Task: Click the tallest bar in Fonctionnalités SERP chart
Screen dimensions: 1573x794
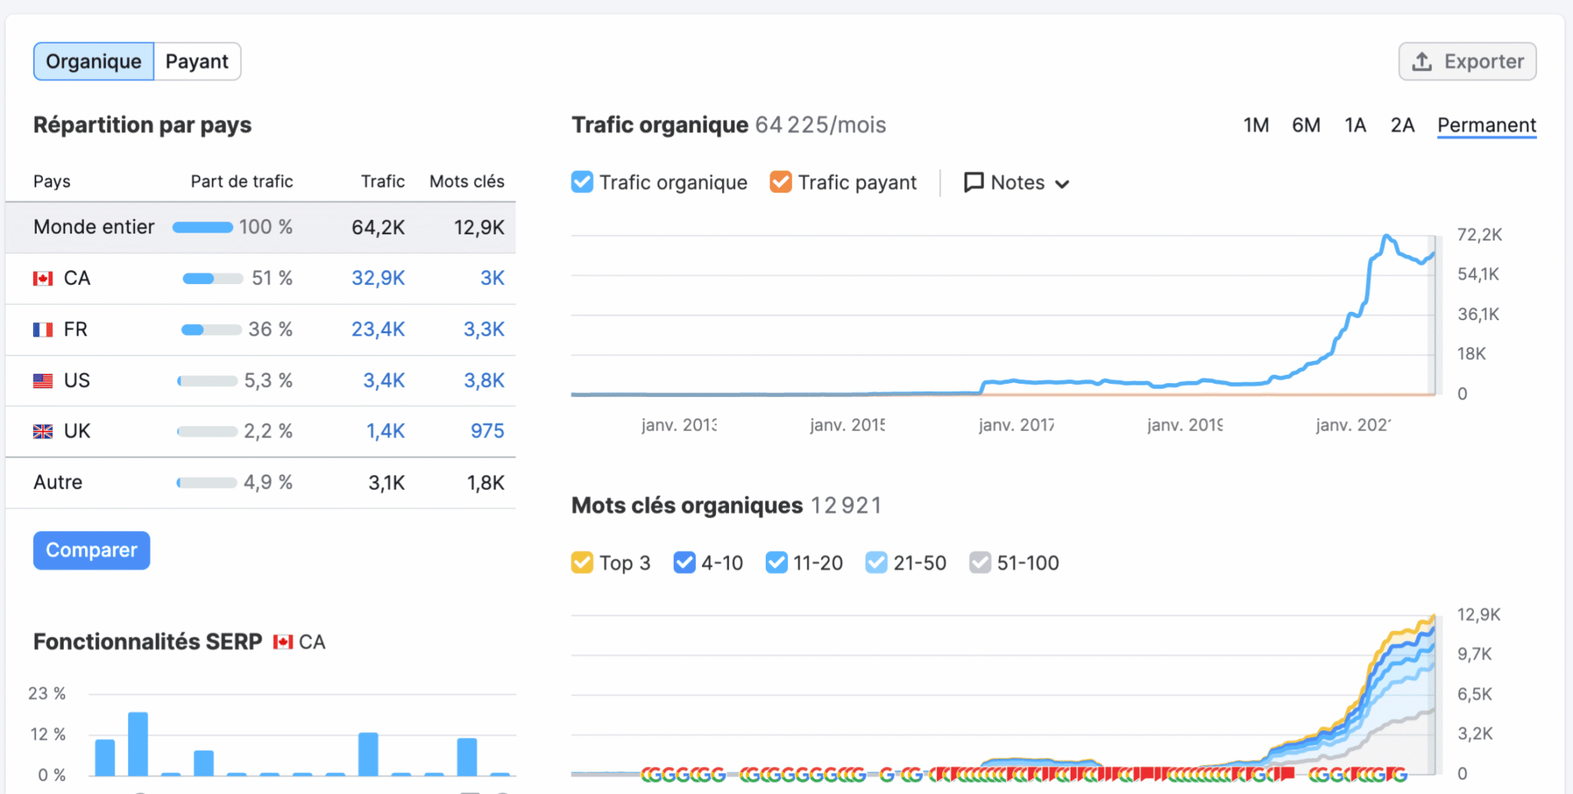Action: [x=137, y=741]
